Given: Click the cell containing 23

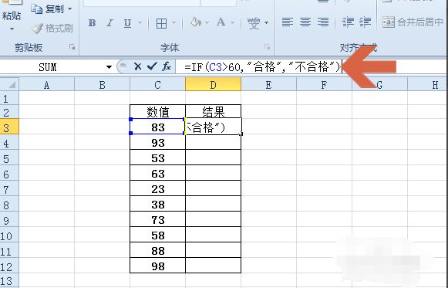Looking at the screenshot, I should 157,188.
